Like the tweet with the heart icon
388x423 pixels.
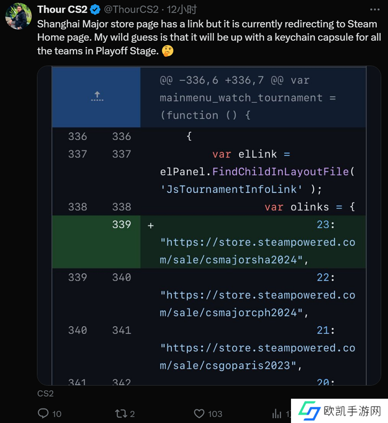point(199,413)
